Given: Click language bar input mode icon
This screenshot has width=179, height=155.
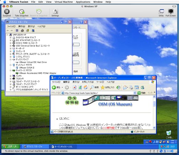Looking at the screenshot, I should tap(154, 142).
